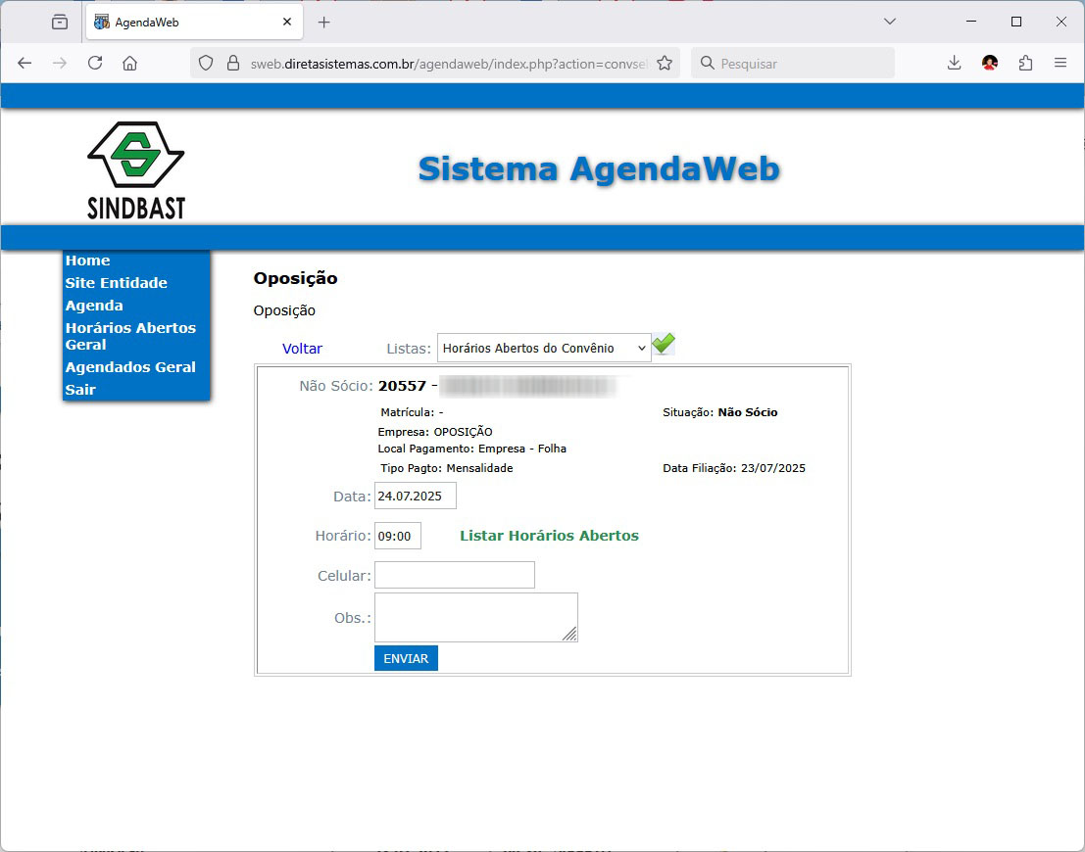
Task: Click the browser home icon
Action: coord(129,64)
